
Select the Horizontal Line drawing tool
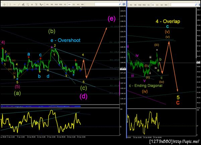[x=14, y=4]
